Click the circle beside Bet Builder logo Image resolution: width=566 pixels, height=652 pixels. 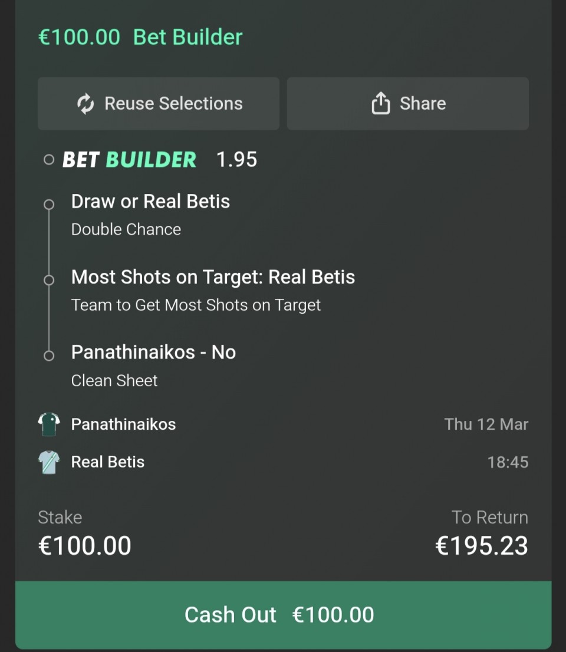[x=49, y=160]
